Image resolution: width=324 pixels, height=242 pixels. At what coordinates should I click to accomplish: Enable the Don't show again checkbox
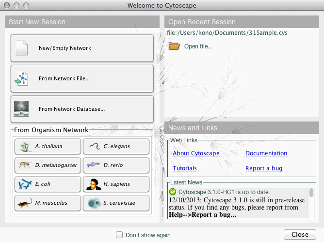pyautogui.click(x=119, y=235)
